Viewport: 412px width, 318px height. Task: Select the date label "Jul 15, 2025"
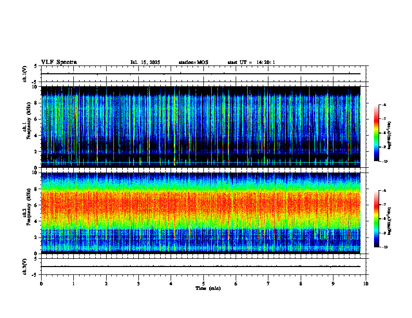pyautogui.click(x=145, y=62)
